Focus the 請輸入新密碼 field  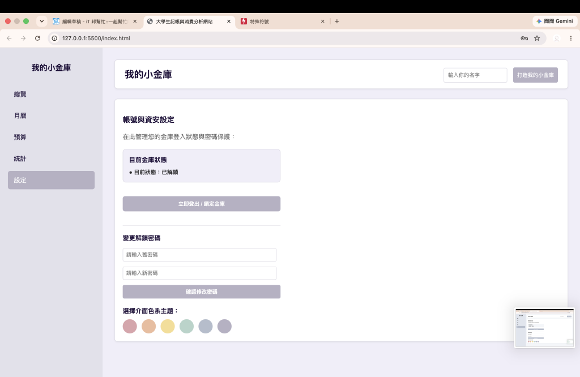pyautogui.click(x=200, y=273)
